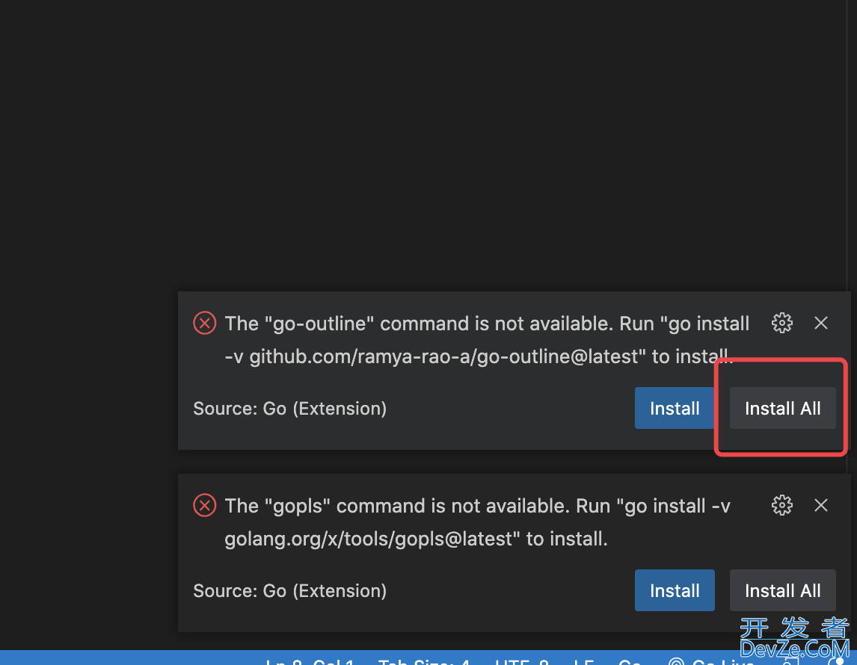This screenshot has width=857, height=665.
Task: Open gear settings on go-outline notification
Action: tap(781, 324)
